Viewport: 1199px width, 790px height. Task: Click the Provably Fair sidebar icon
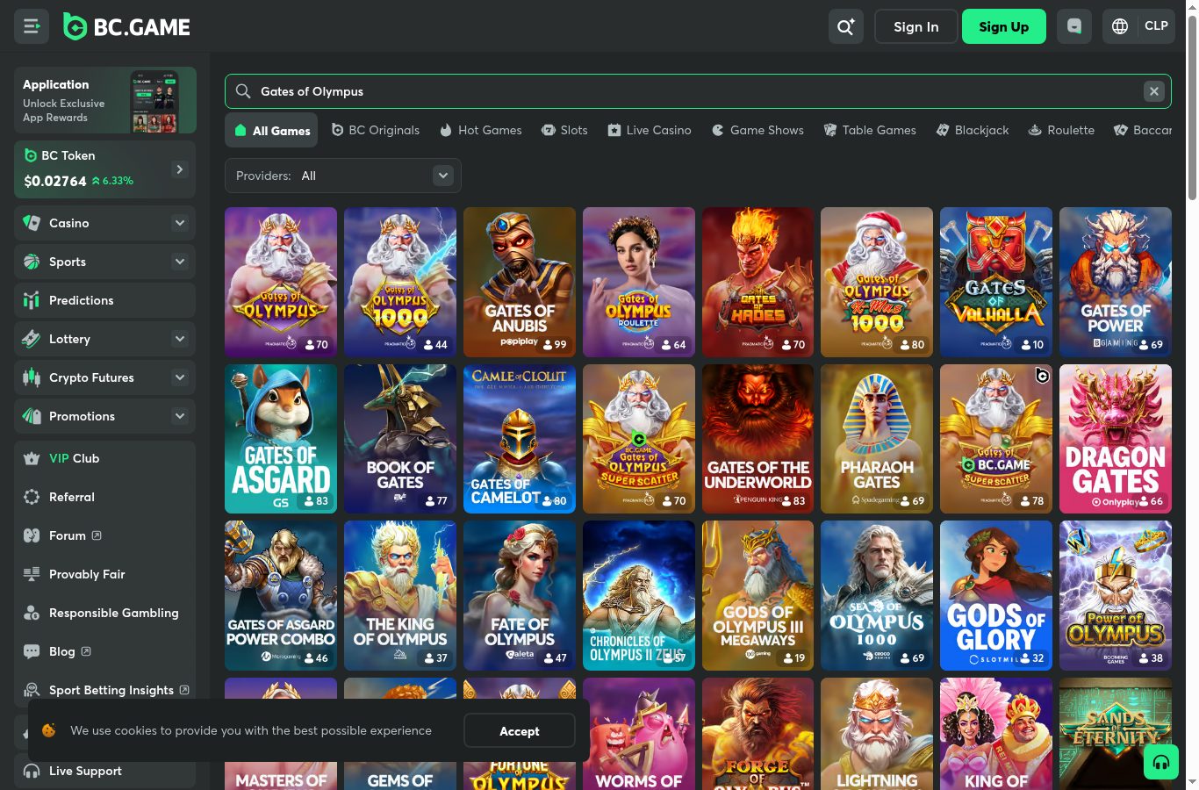[x=32, y=574]
